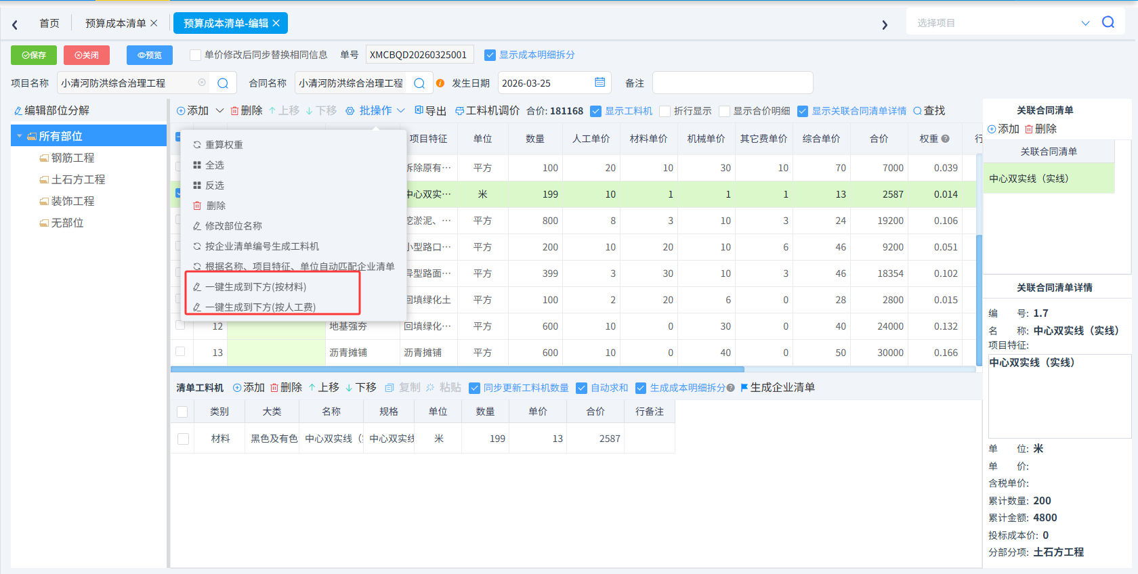
Task: Toggle 同步更新工料机数量 checkbox
Action: tap(475, 388)
